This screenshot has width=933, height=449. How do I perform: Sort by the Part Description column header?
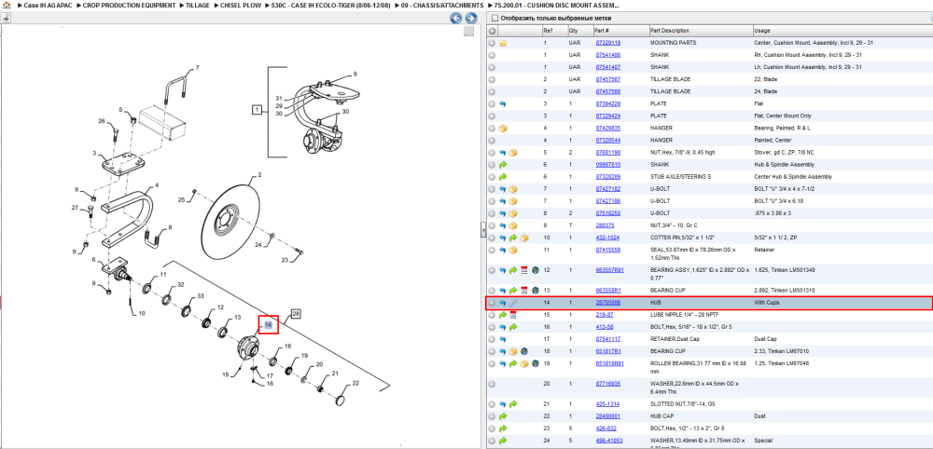(670, 31)
